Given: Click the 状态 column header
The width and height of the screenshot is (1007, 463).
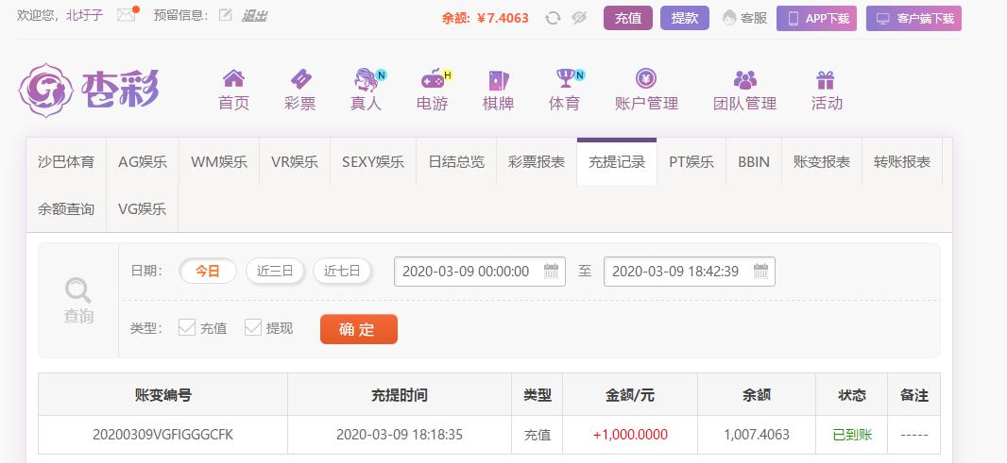Looking at the screenshot, I should 851,395.
